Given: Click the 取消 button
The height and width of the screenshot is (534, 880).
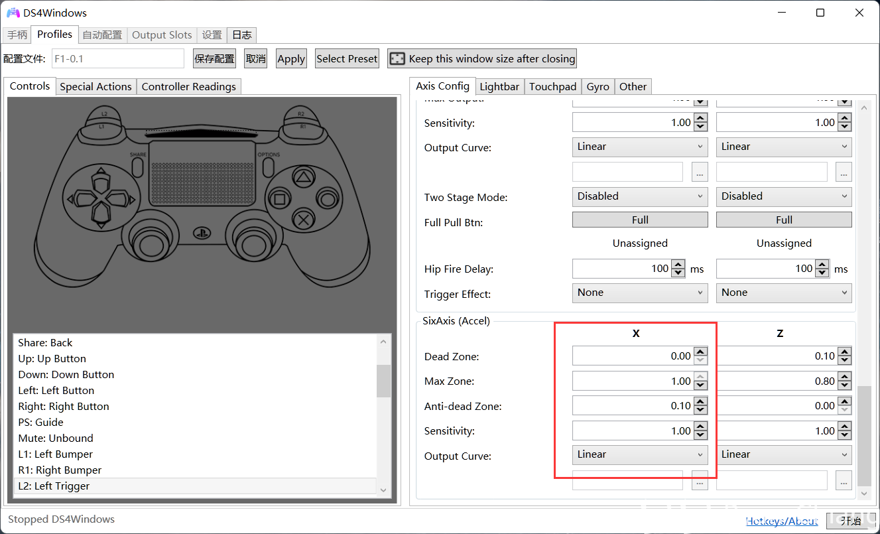Looking at the screenshot, I should click(x=255, y=58).
